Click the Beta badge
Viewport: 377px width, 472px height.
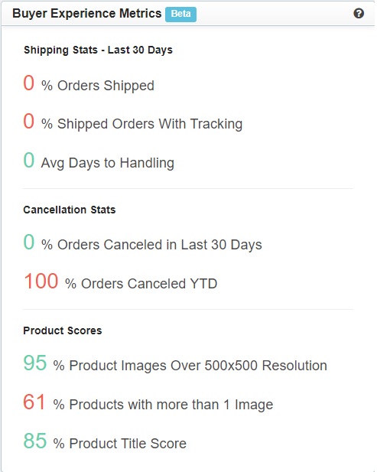[180, 14]
